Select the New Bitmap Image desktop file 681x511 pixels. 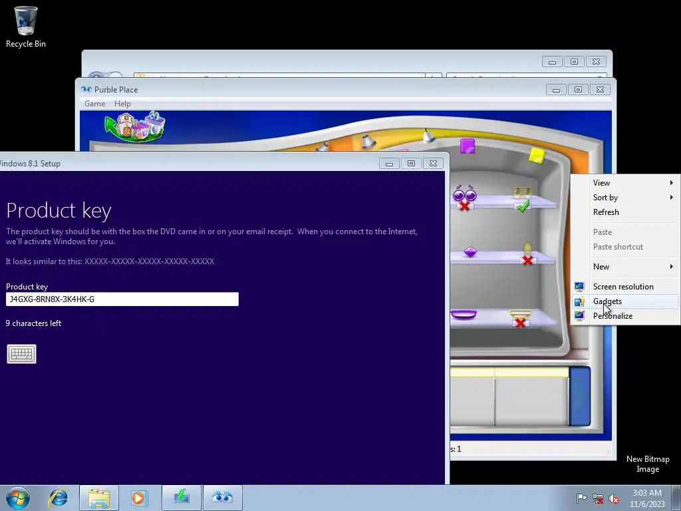(648, 464)
